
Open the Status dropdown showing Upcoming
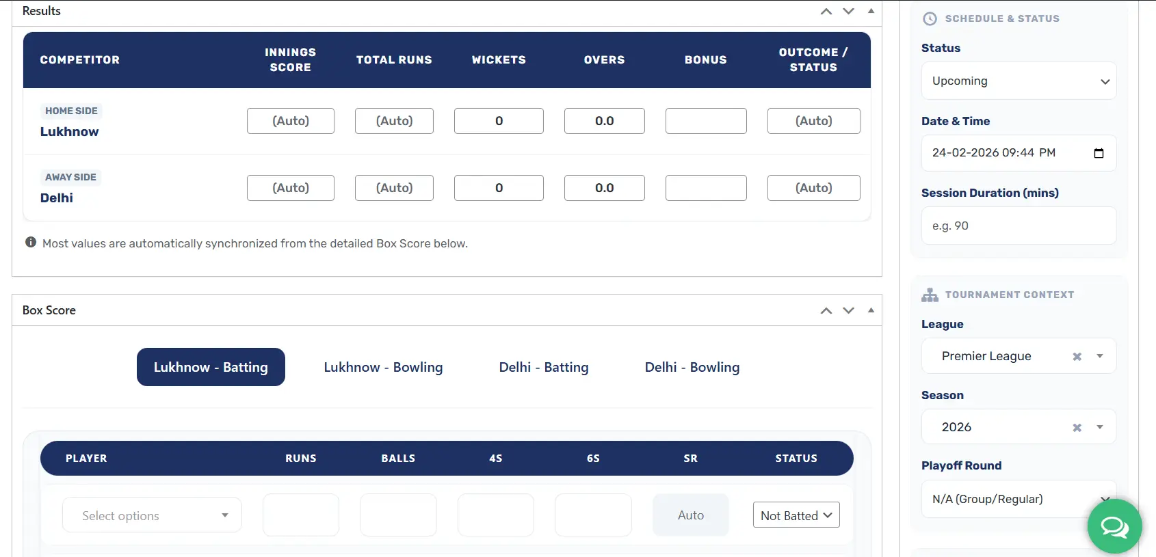coord(1019,81)
